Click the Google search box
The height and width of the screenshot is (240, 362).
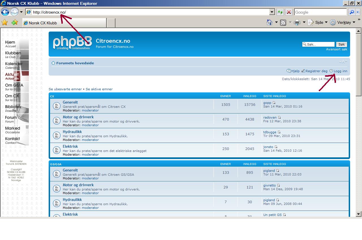[x=320, y=12]
